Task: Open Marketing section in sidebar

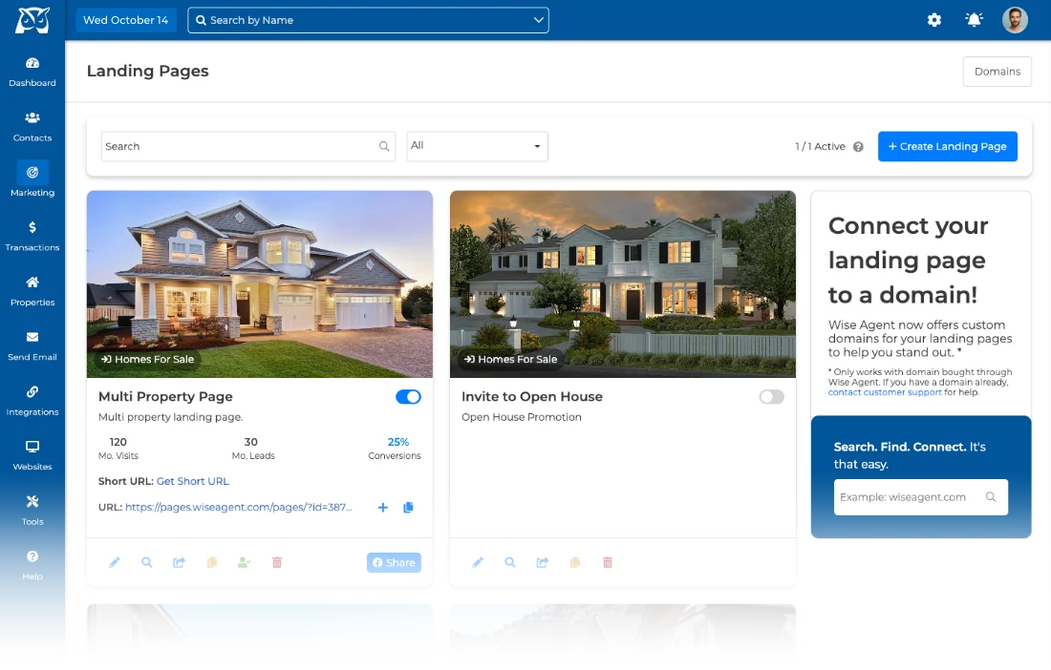Action: tap(32, 180)
